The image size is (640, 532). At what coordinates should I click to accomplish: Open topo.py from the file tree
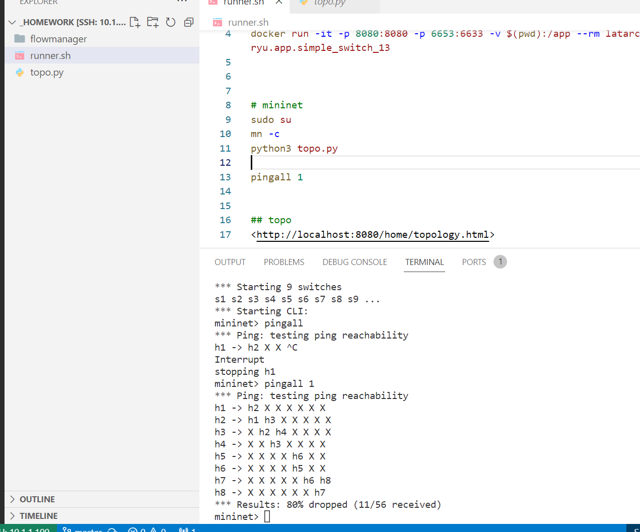point(102,72)
